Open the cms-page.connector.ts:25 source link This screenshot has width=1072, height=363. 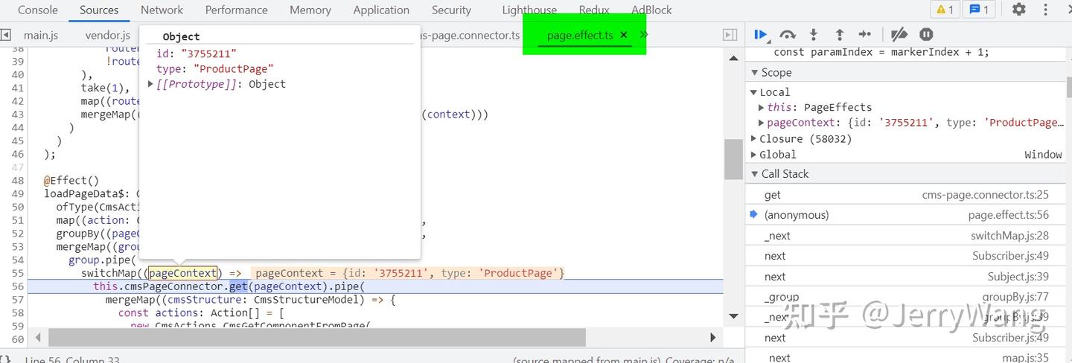(x=985, y=195)
